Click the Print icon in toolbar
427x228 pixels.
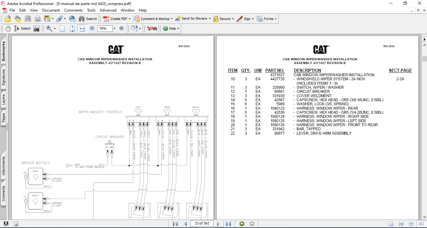[x=38, y=19]
